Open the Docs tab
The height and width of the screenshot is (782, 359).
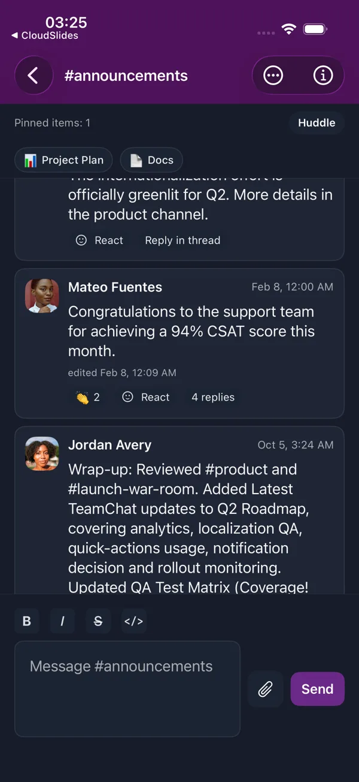tap(151, 160)
